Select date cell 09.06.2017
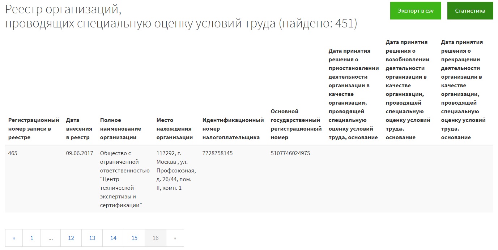The width and height of the screenshot is (498, 250). pos(79,153)
